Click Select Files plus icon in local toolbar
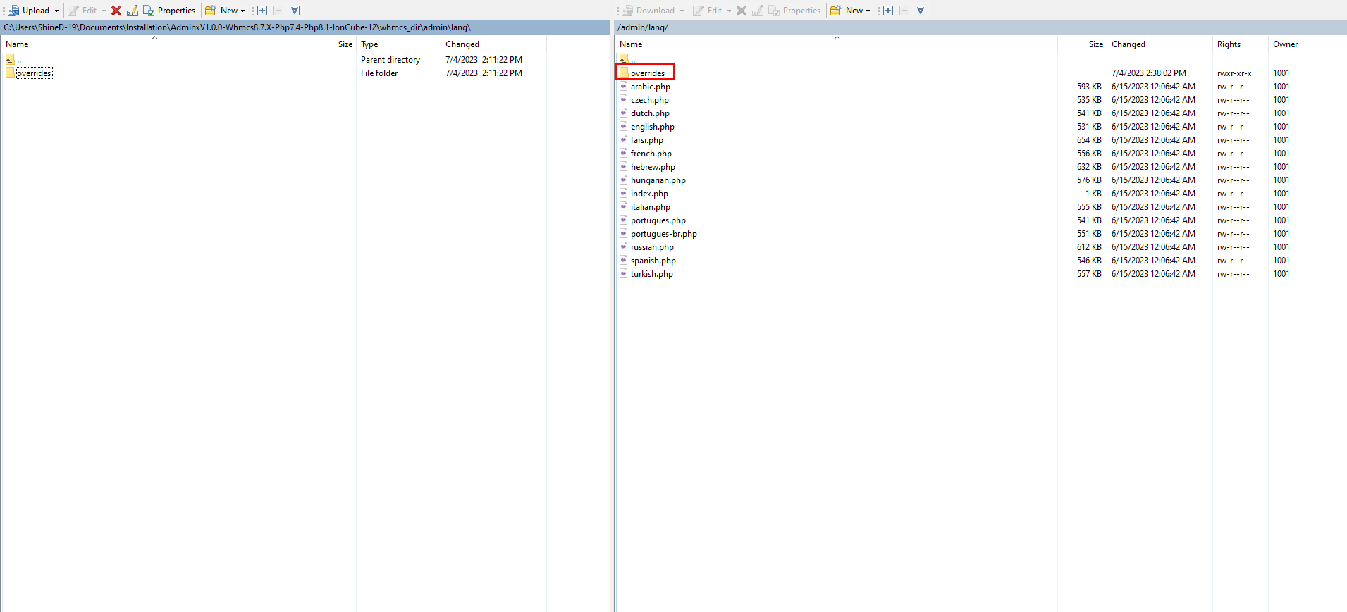Image resolution: width=1347 pixels, height=612 pixels. [x=262, y=11]
